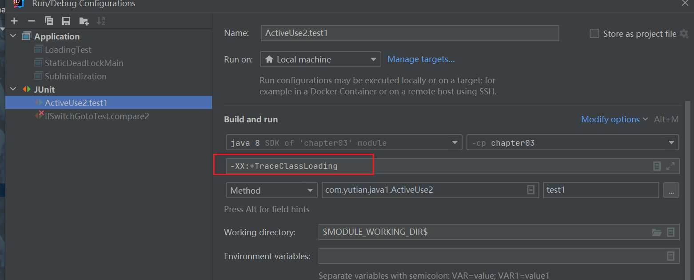The image size is (694, 280).
Task: Remove selected configuration with minus icon
Action: pyautogui.click(x=31, y=21)
